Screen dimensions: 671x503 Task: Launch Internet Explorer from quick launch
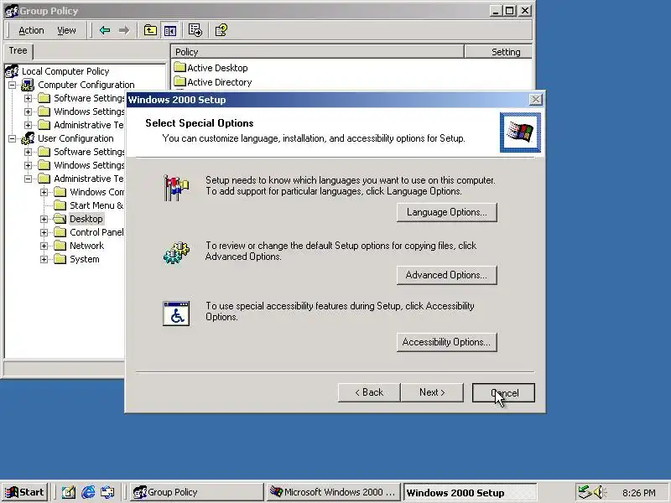point(88,492)
